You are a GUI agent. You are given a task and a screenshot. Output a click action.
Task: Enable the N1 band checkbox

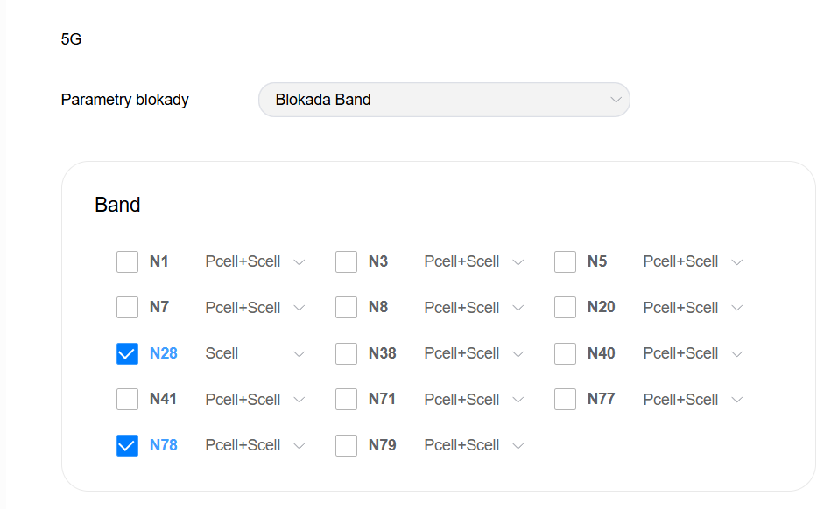tap(128, 261)
